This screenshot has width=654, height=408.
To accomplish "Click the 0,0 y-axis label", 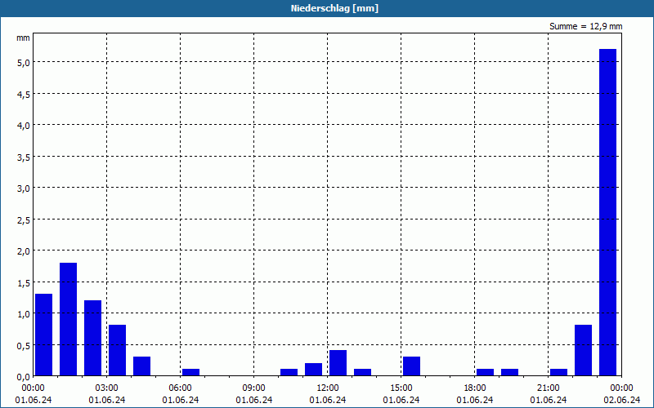I will pyautogui.click(x=23, y=377).
